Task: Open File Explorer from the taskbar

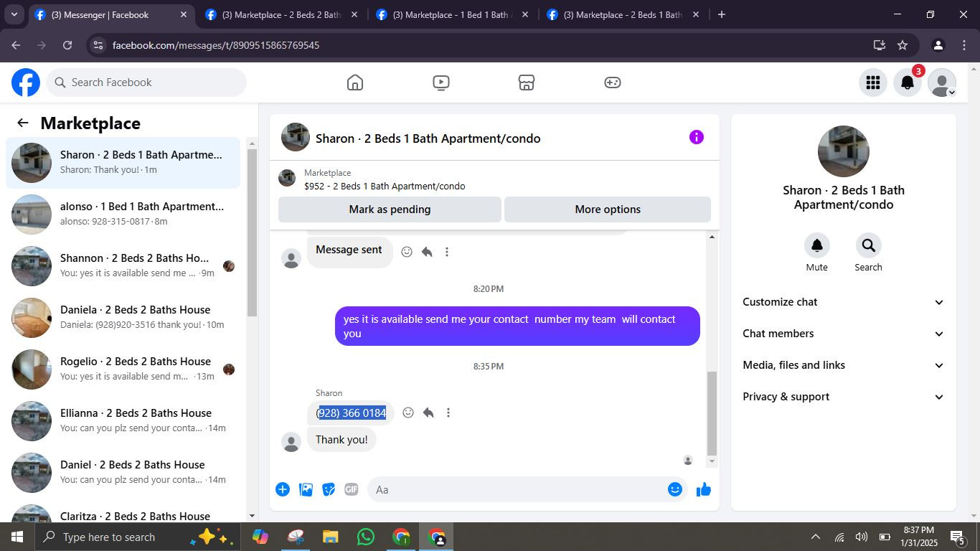Action: 330,537
